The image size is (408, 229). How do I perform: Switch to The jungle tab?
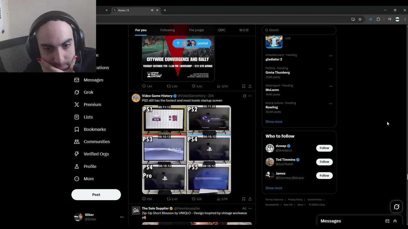(196, 30)
